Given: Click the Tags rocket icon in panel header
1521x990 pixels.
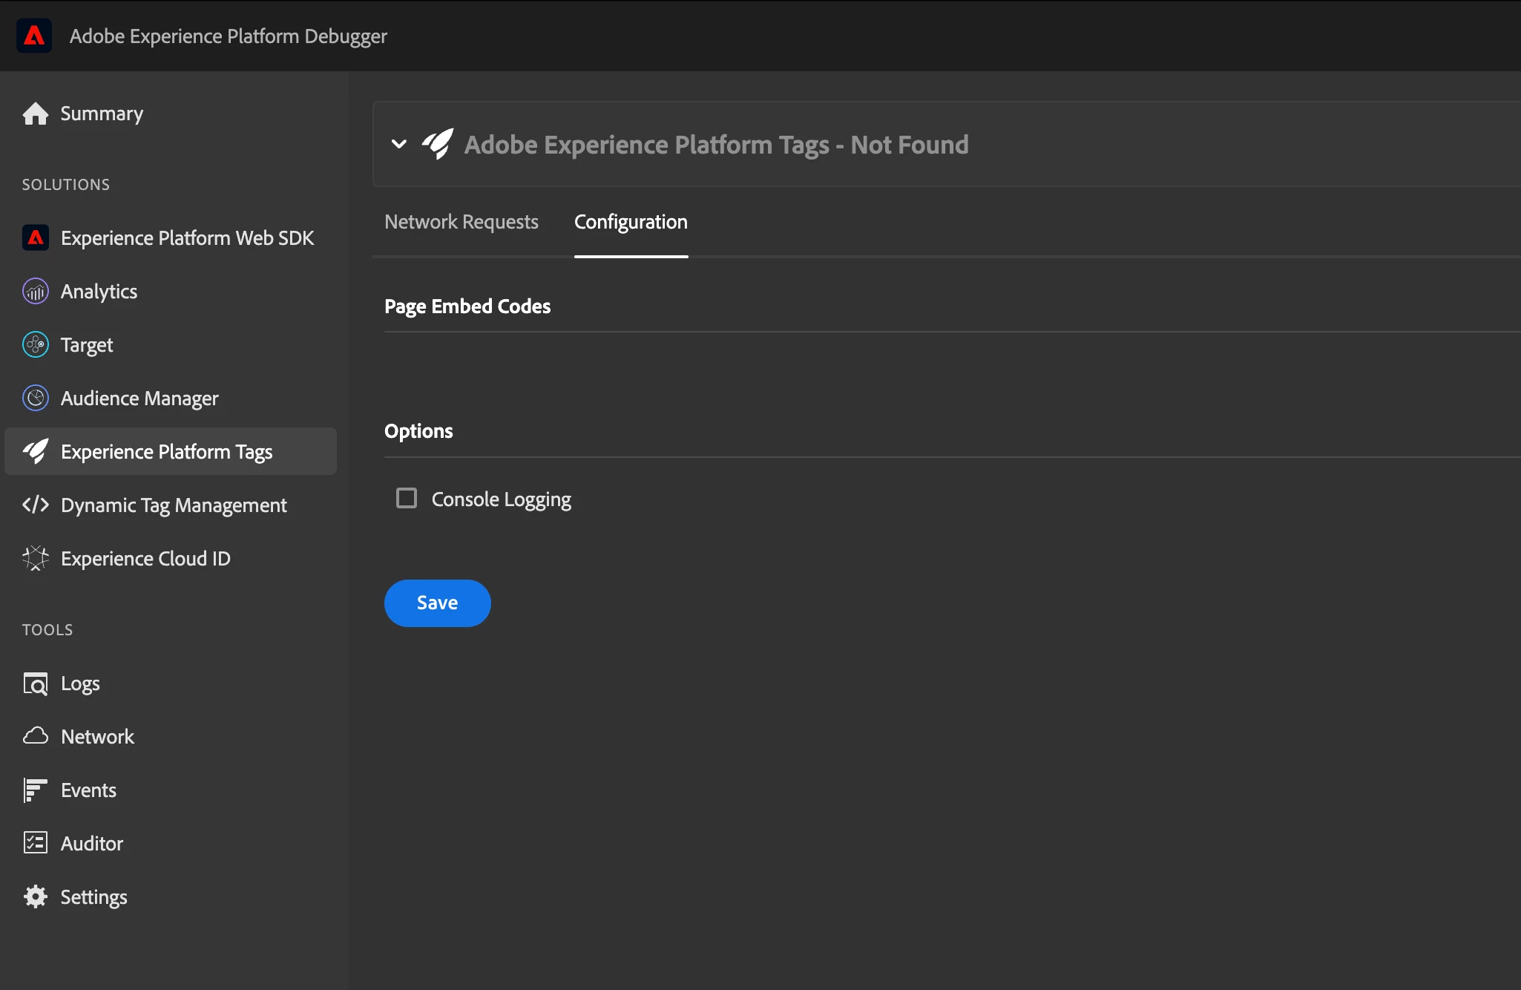Looking at the screenshot, I should (438, 143).
